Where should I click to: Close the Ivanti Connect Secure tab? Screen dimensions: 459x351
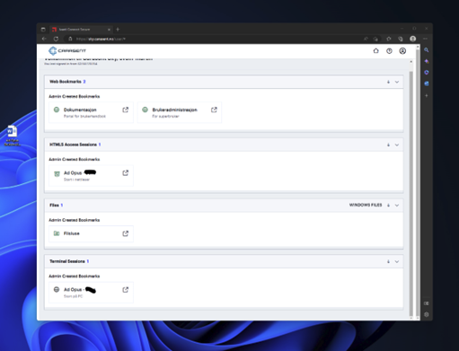109,30
